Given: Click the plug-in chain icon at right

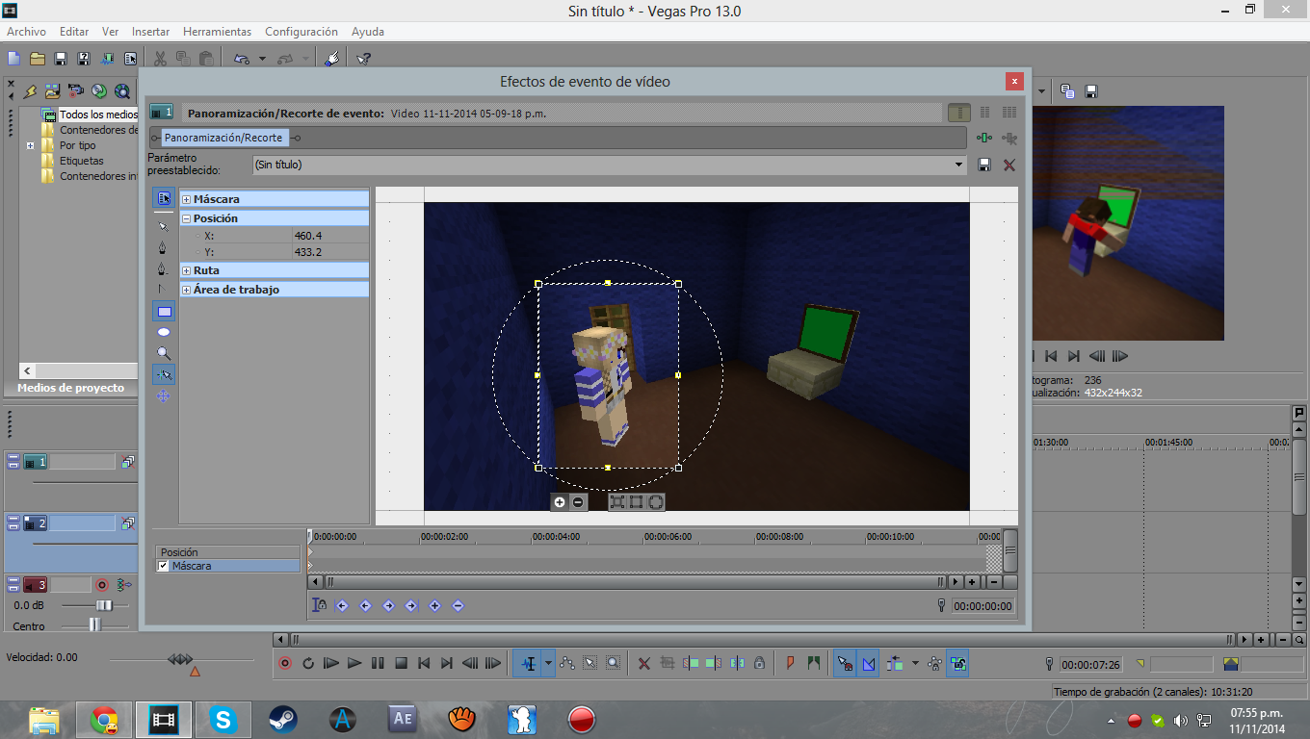Looking at the screenshot, I should coord(984,138).
